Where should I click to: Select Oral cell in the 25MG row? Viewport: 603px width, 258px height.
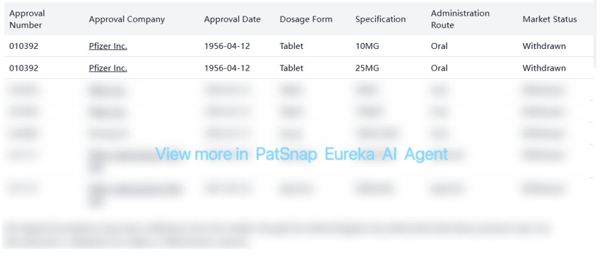pyautogui.click(x=439, y=68)
